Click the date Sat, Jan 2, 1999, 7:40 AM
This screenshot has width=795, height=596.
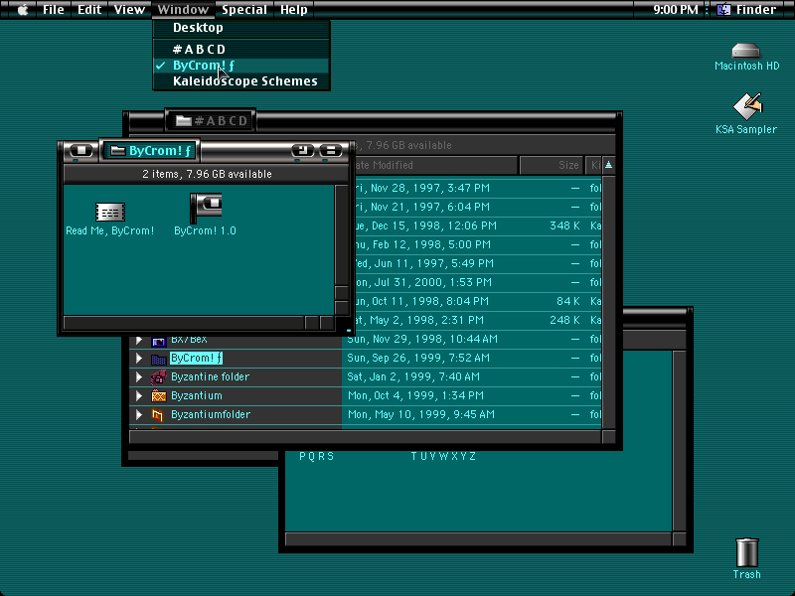tap(413, 376)
